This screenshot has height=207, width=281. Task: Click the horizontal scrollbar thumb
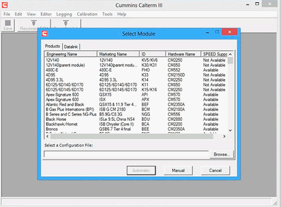132,137
